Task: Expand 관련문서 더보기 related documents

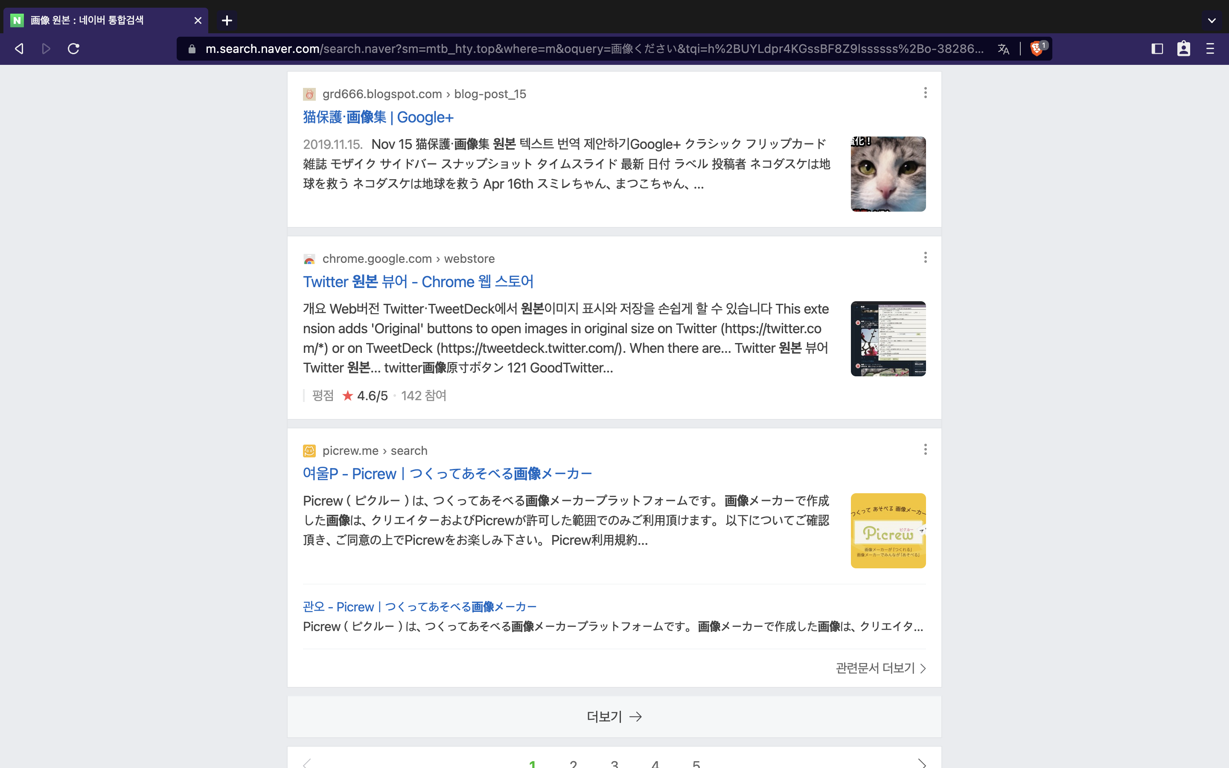Action: pos(881,668)
